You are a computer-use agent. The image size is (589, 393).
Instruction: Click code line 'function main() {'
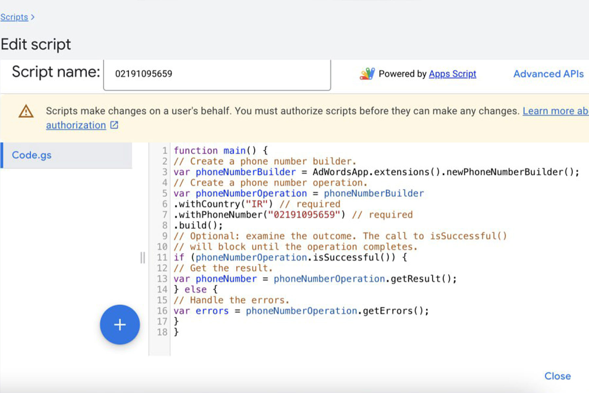[x=221, y=151]
